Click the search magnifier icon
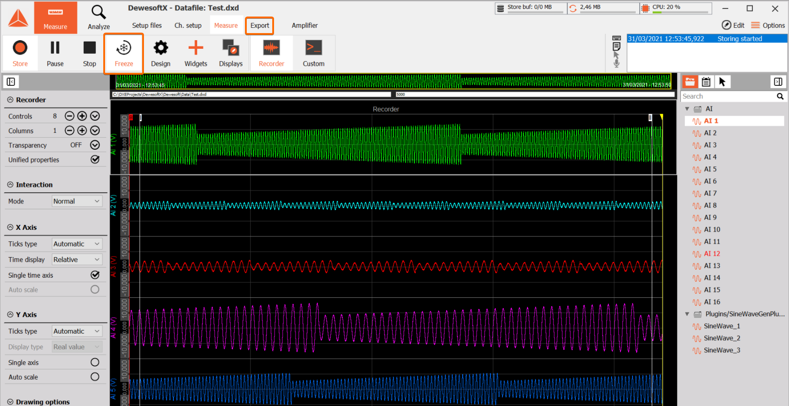Image resolution: width=789 pixels, height=406 pixels. pyautogui.click(x=780, y=96)
